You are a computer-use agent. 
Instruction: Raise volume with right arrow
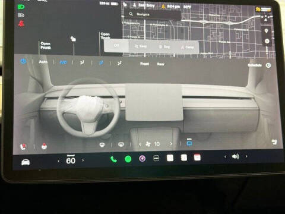(x=246, y=156)
